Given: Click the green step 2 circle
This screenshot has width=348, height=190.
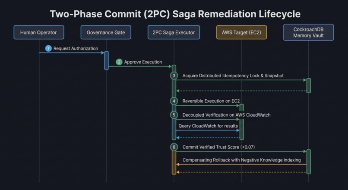Looking at the screenshot, I should (x=119, y=62).
